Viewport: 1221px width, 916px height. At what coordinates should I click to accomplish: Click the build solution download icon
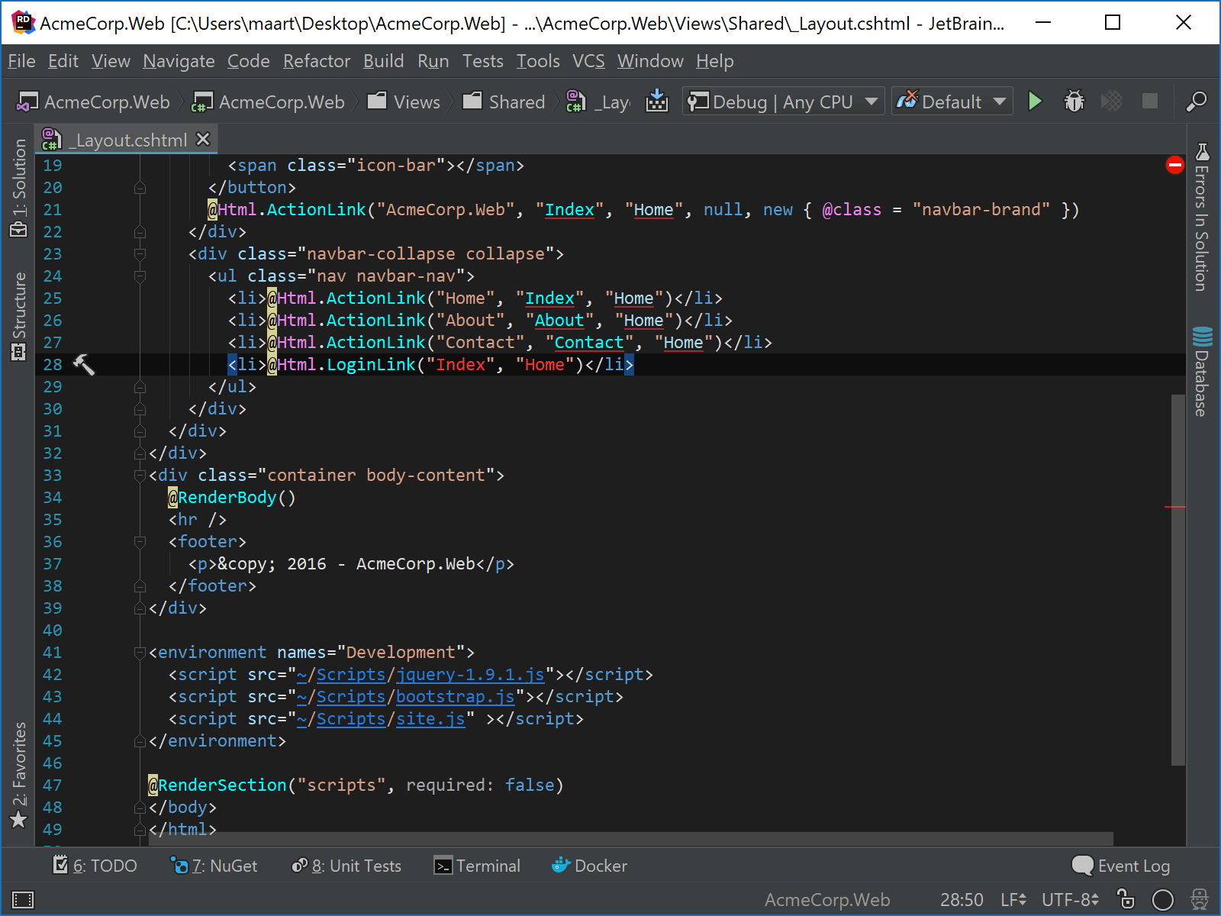tap(657, 101)
